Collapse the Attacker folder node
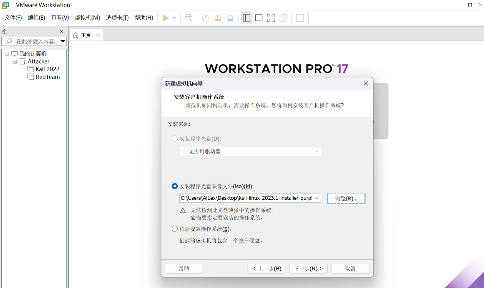This screenshot has height=288, width=484. pos(15,62)
